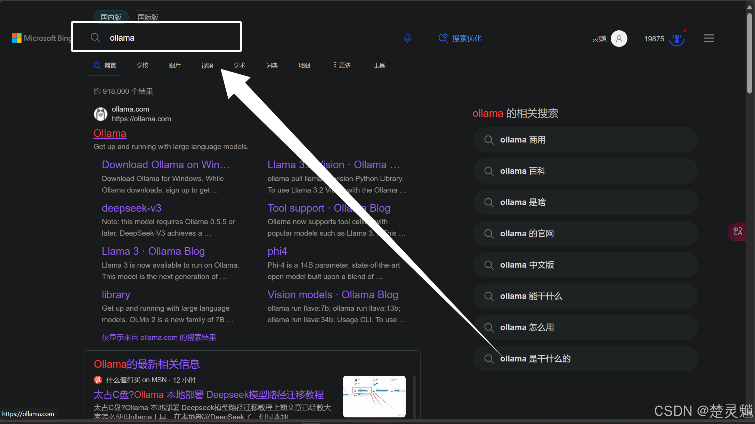Switch to 国内版 search mode
The height and width of the screenshot is (424, 755).
click(x=111, y=17)
